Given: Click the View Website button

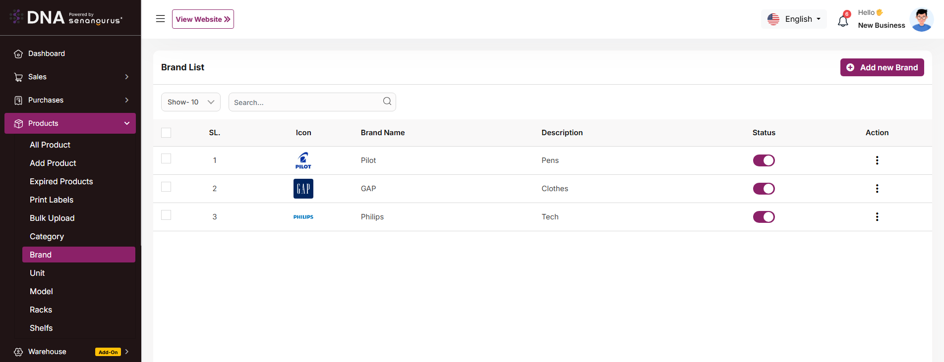Looking at the screenshot, I should click(x=203, y=19).
